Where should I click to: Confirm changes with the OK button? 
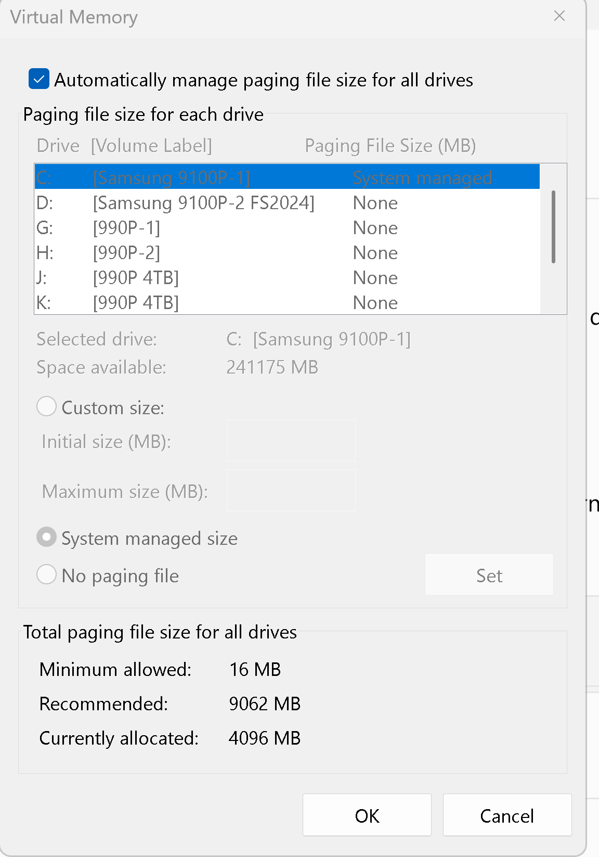click(367, 815)
